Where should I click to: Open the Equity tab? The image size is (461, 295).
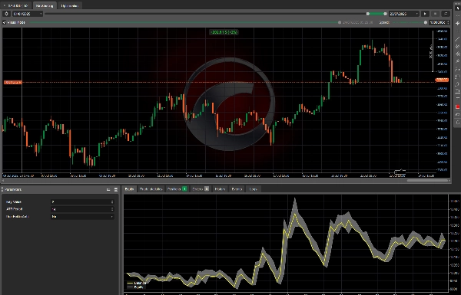129,189
